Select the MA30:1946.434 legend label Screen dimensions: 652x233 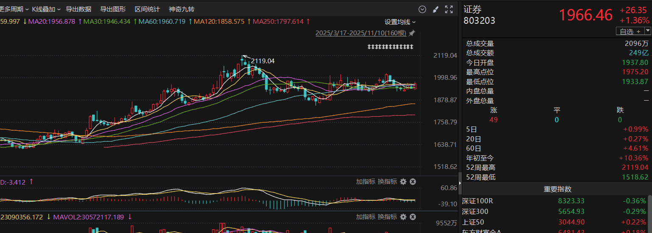[x=107, y=21]
